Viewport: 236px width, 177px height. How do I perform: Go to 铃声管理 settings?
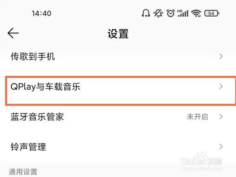(x=28, y=147)
